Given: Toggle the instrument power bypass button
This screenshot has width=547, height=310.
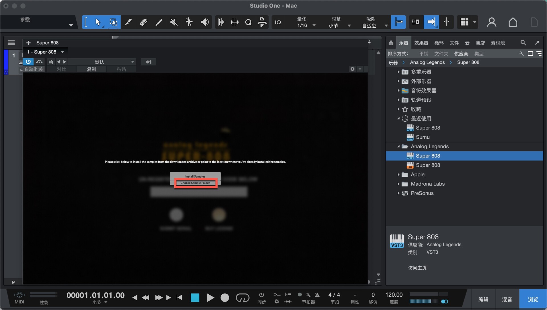Looking at the screenshot, I should 28,62.
